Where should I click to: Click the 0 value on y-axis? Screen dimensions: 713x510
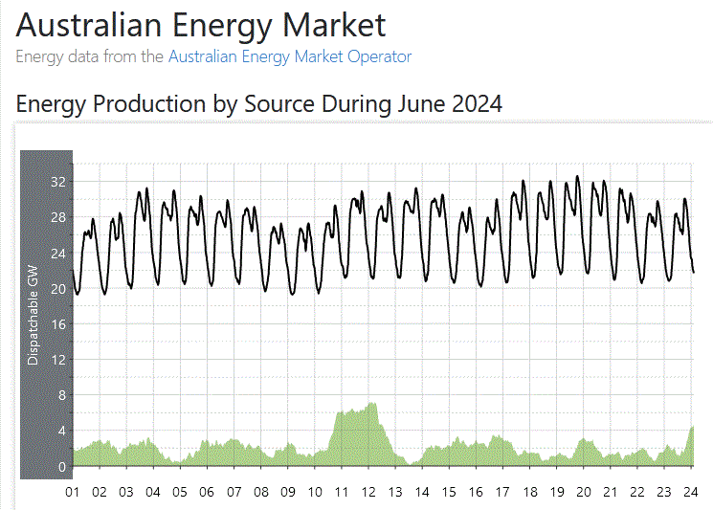coord(62,467)
